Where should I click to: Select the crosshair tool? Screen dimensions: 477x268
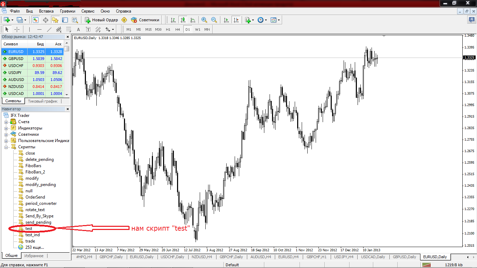(x=17, y=30)
